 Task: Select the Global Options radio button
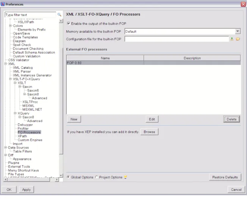point(68,177)
